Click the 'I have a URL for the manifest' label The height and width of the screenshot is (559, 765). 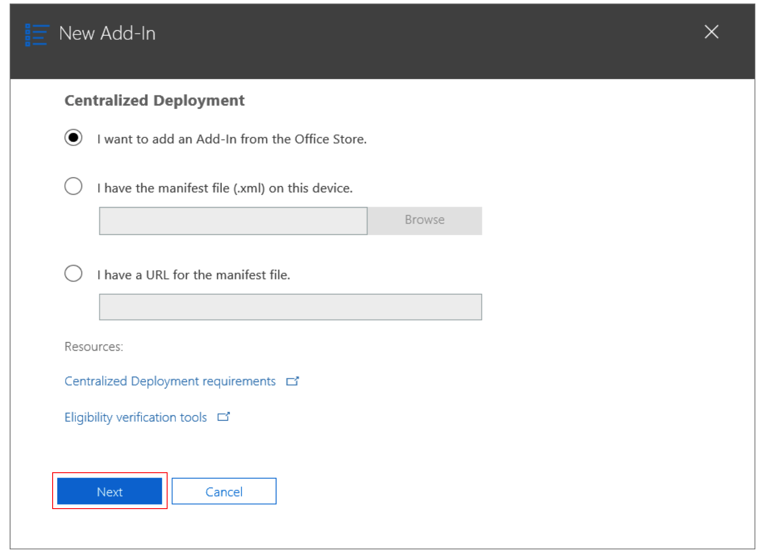193,275
